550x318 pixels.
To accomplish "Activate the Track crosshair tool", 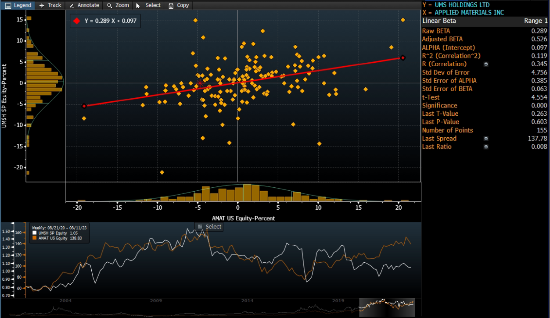I will click(x=50, y=5).
